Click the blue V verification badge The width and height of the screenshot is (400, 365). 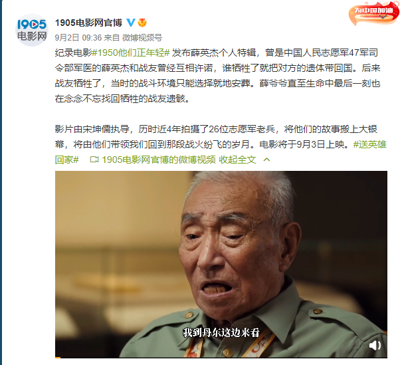[x=131, y=23]
